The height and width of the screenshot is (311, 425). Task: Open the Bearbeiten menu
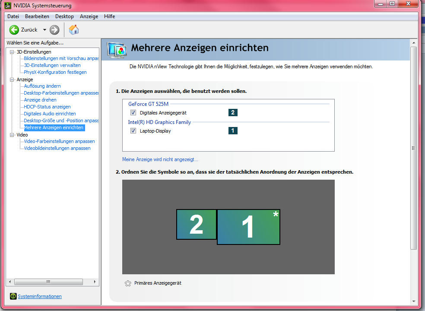point(37,16)
